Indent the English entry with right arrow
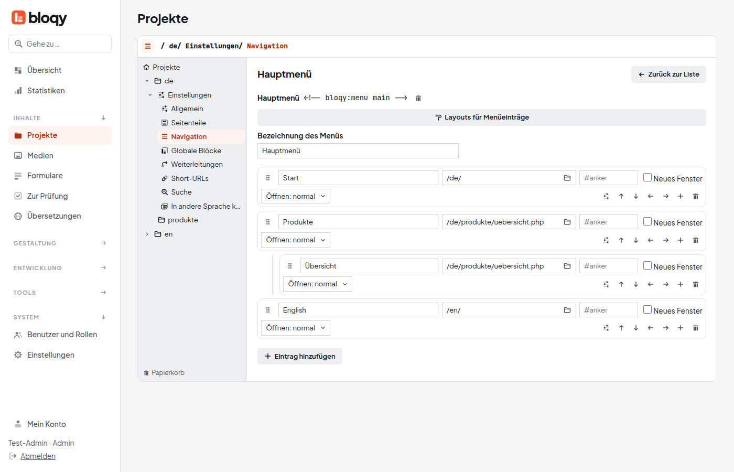This screenshot has height=472, width=734. click(666, 328)
